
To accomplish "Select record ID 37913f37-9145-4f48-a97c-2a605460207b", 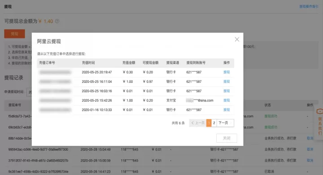I will coord(38,160).
